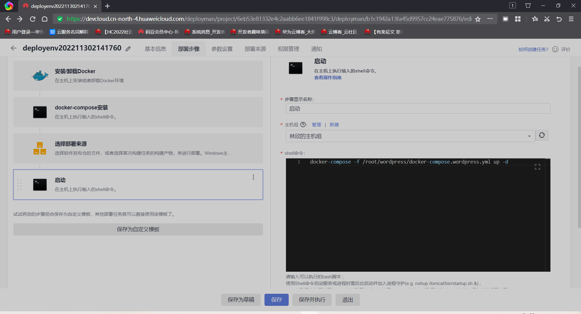Select the docker-compose安装 step
This screenshot has height=314, width=581.
click(x=138, y=112)
